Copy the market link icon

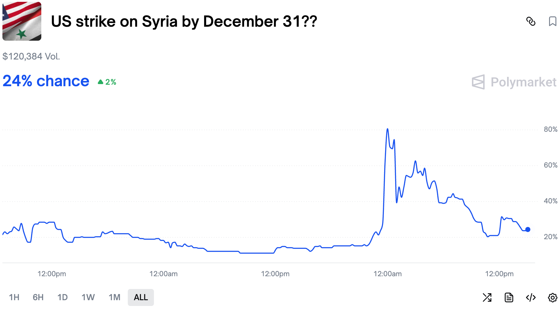tap(531, 22)
